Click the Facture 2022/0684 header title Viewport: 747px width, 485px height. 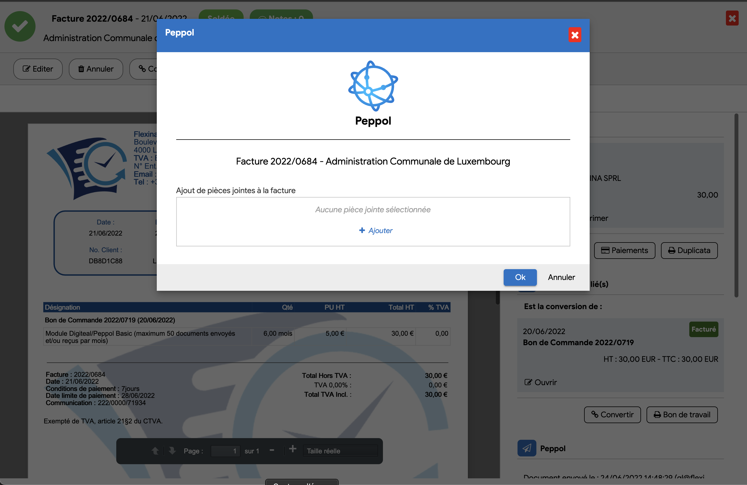click(x=92, y=19)
